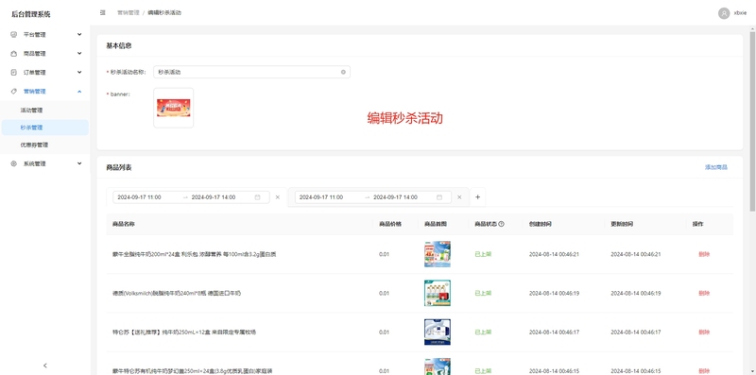The image size is (756, 375).
Task: Open the xbxie user avatar icon
Action: [724, 13]
